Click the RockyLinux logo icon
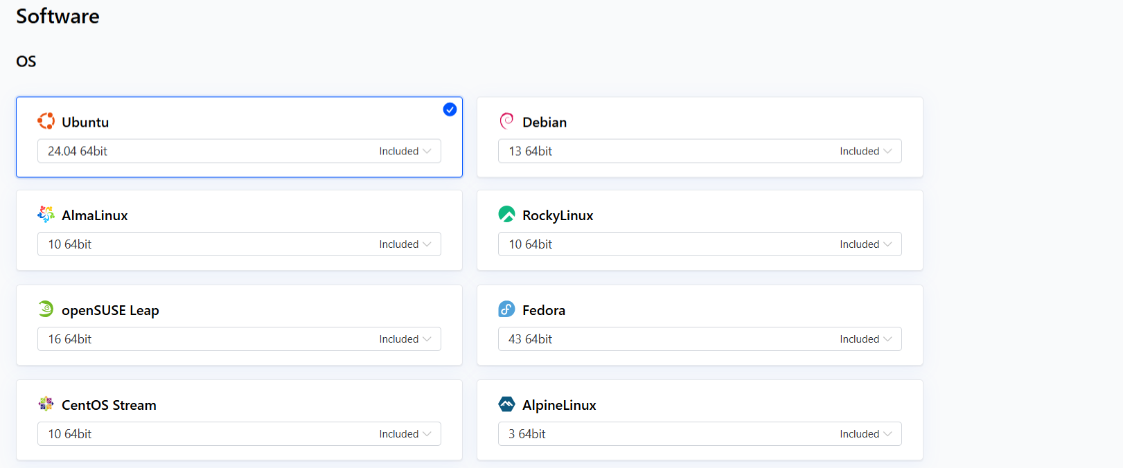 pos(507,215)
